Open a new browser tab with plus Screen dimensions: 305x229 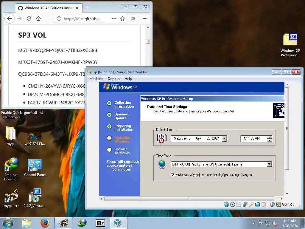(x=87, y=7)
